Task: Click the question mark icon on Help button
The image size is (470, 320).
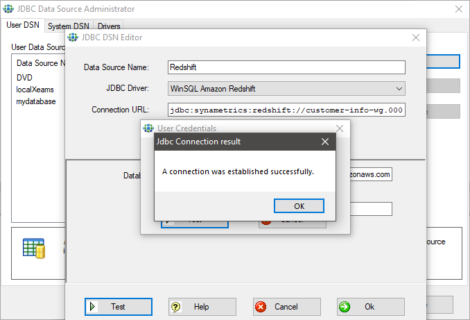Action: tap(175, 307)
